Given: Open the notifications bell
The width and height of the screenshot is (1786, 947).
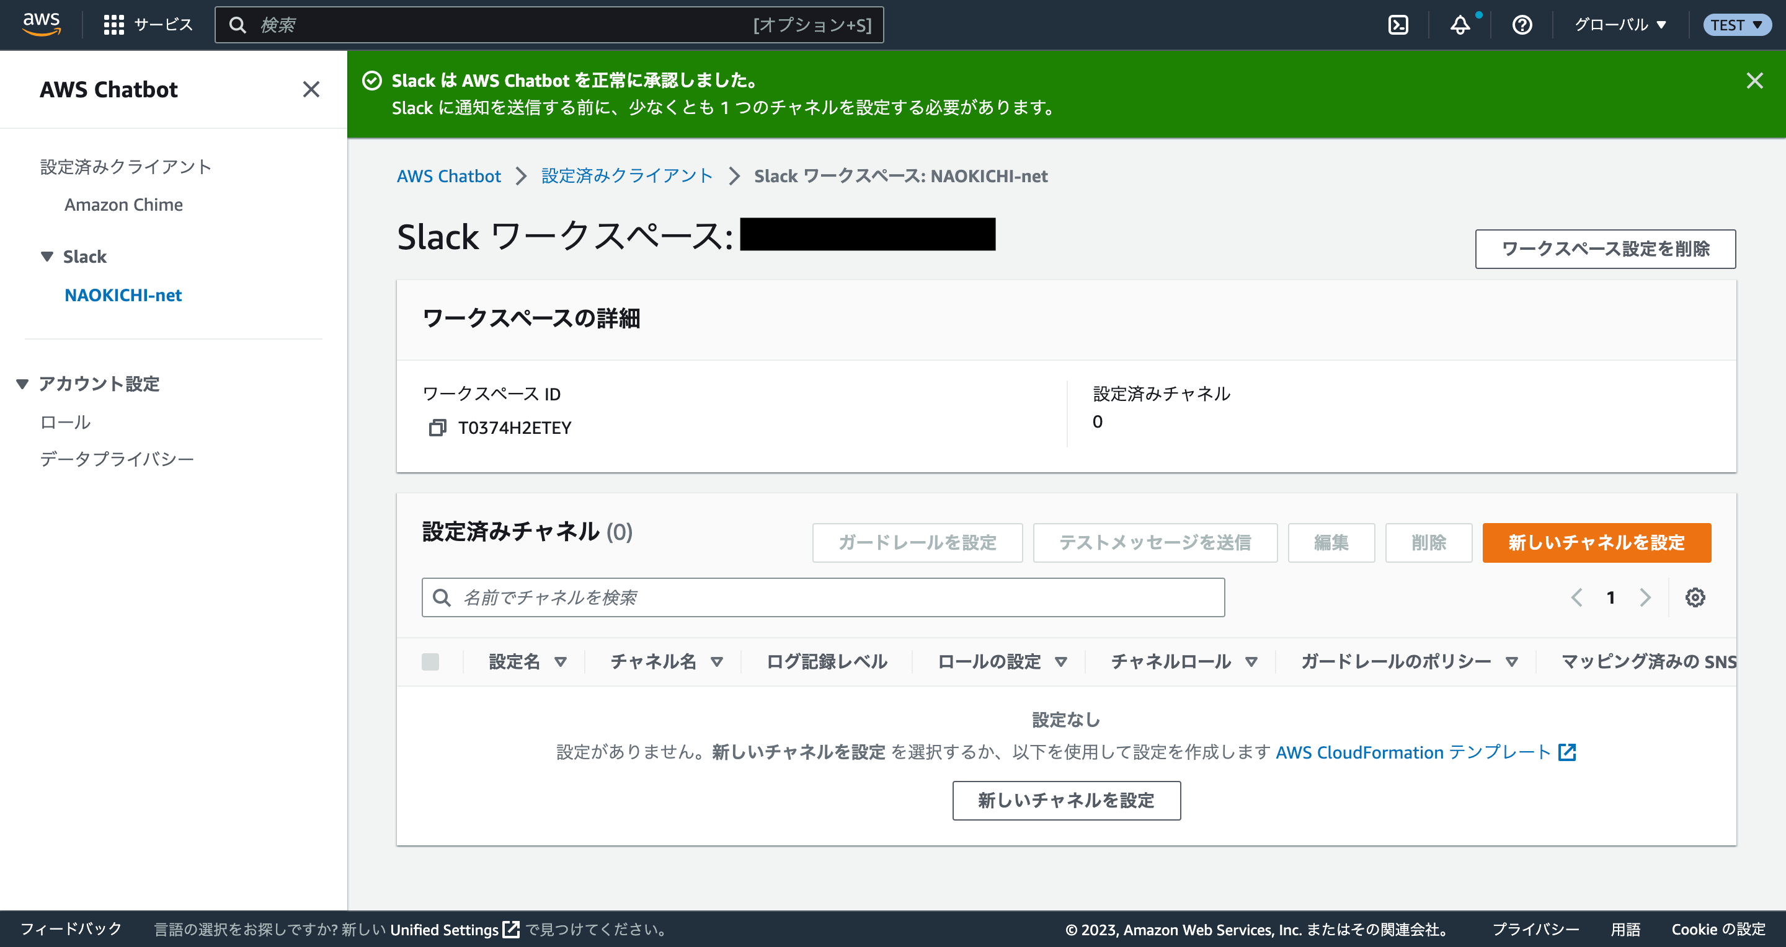Looking at the screenshot, I should (1459, 25).
